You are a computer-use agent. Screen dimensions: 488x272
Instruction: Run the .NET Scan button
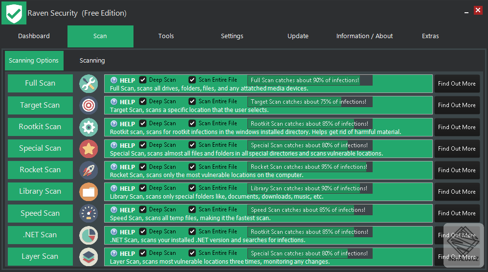point(40,235)
